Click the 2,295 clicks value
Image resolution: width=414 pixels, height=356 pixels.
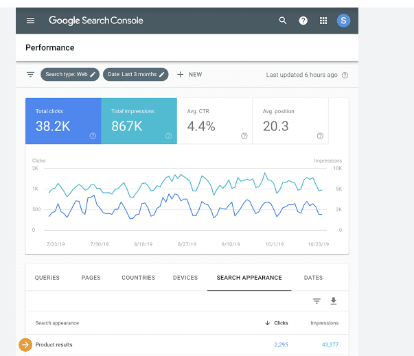[281, 344]
